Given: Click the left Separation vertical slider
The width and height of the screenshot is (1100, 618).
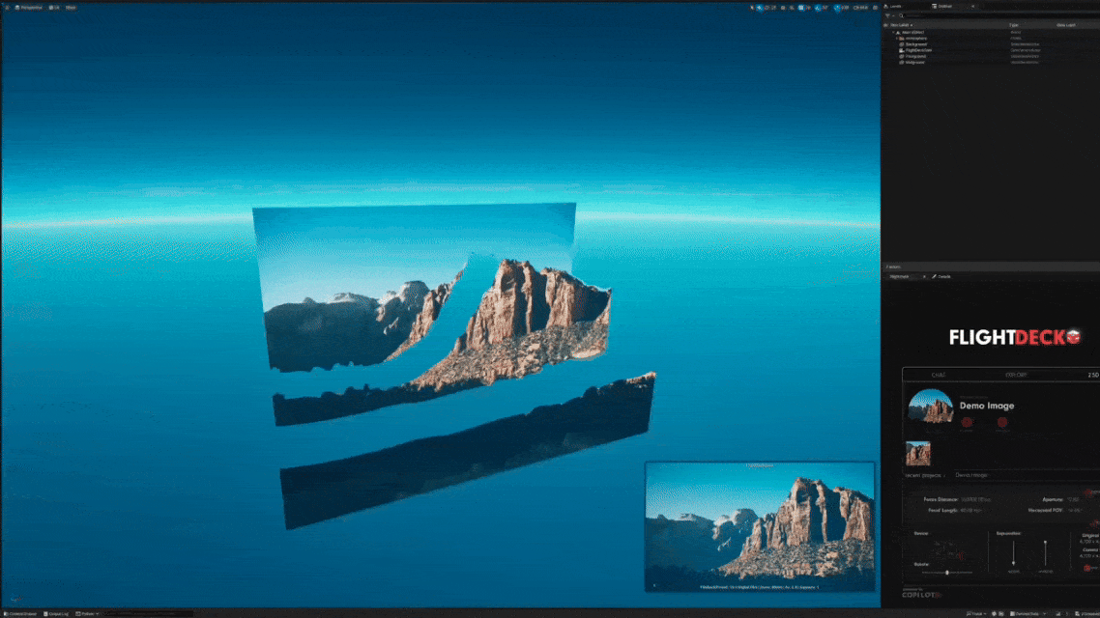Looking at the screenshot, I should point(1013,553).
